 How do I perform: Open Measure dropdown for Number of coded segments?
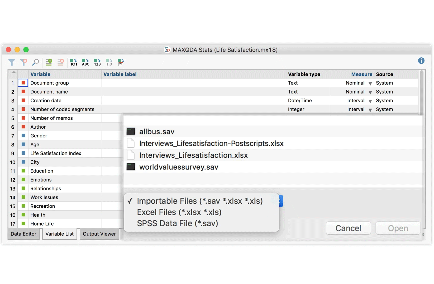click(370, 110)
